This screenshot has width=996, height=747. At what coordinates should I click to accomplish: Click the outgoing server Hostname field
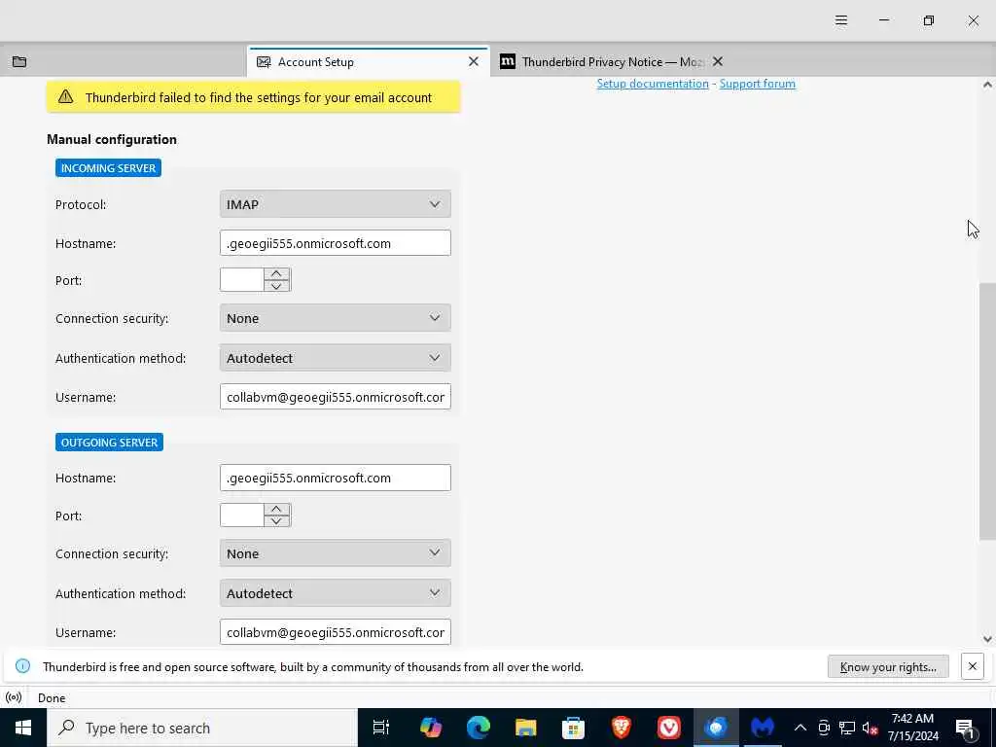pos(335,478)
